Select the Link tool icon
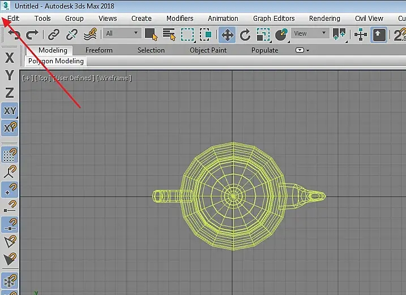Screen dimensions: 406x295 coord(54,34)
